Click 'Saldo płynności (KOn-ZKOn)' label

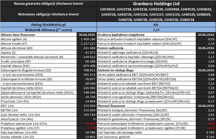coord(21,97)
